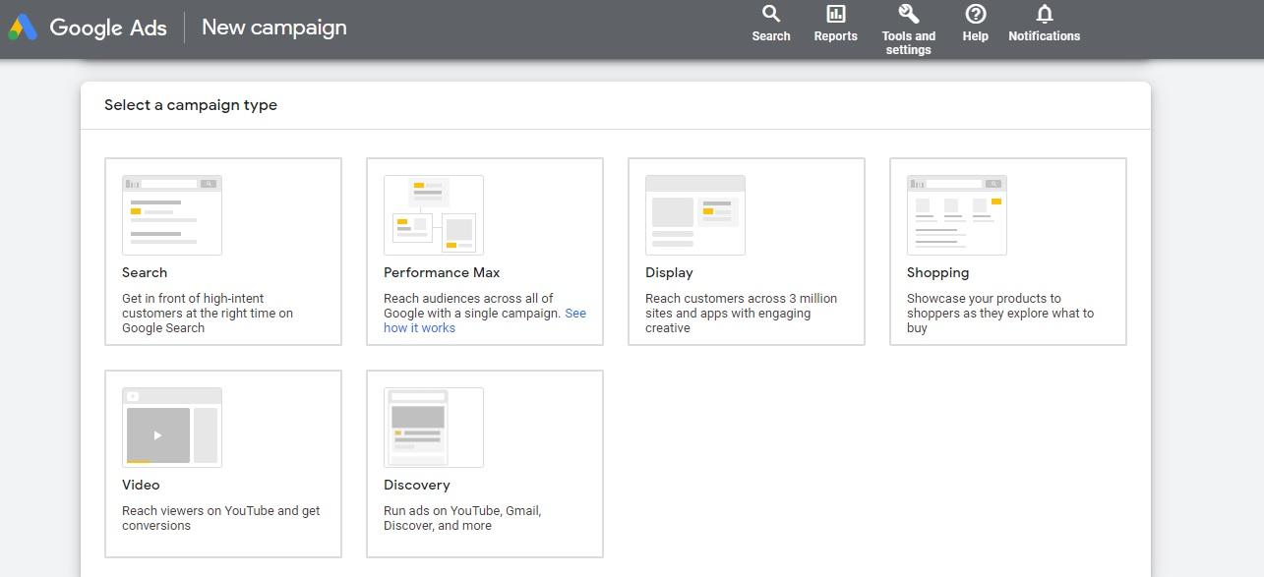Open Search via the magnifying glass icon
Viewport: 1264px width, 577px height.
click(771, 14)
